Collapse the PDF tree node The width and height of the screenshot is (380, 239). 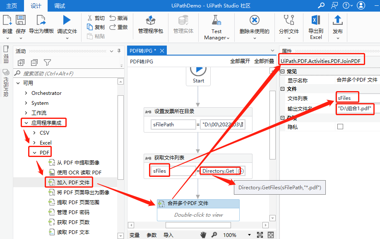[34, 153]
